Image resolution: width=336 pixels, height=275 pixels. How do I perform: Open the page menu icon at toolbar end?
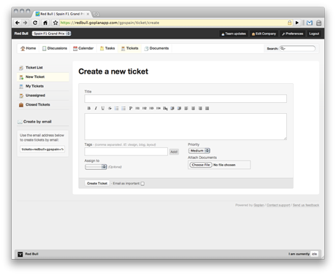point(318,23)
